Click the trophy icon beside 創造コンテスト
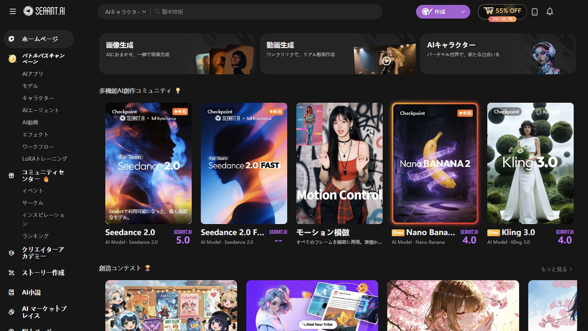 pos(147,268)
